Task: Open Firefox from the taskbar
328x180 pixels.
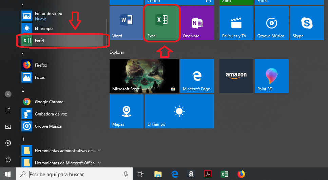Action: coord(241,174)
